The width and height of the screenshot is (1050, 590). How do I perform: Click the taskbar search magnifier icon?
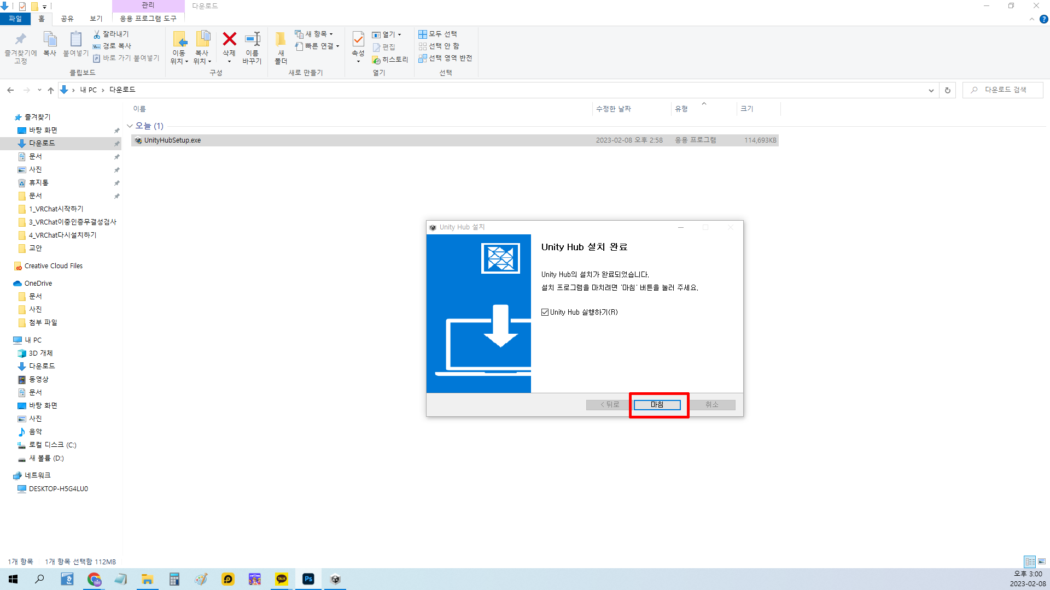click(39, 579)
